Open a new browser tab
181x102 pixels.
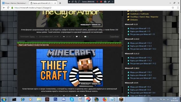60,3
